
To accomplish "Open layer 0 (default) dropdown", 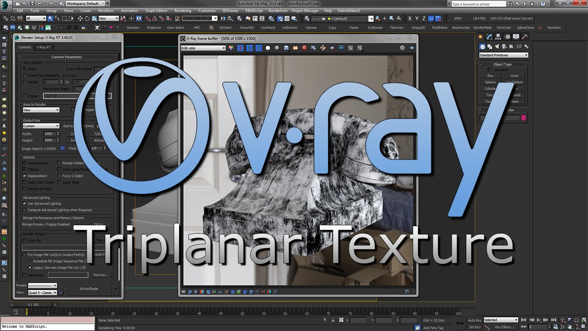I will (x=342, y=19).
